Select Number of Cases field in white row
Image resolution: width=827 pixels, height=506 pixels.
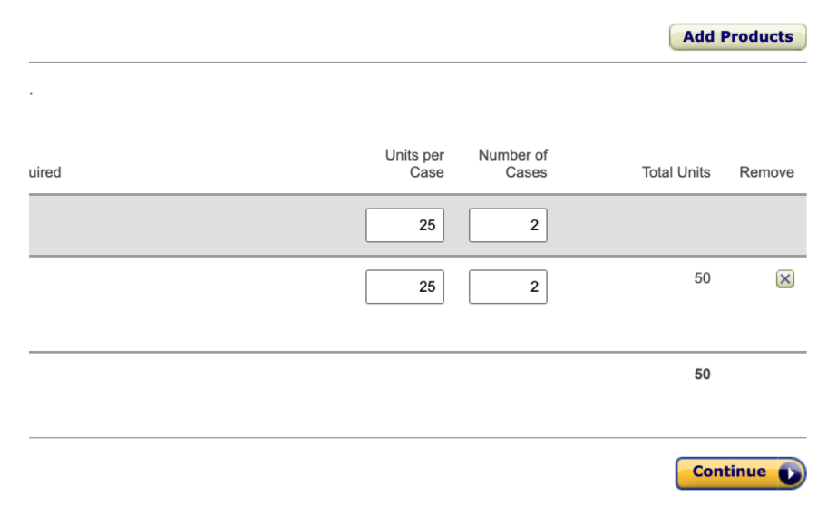[508, 287]
